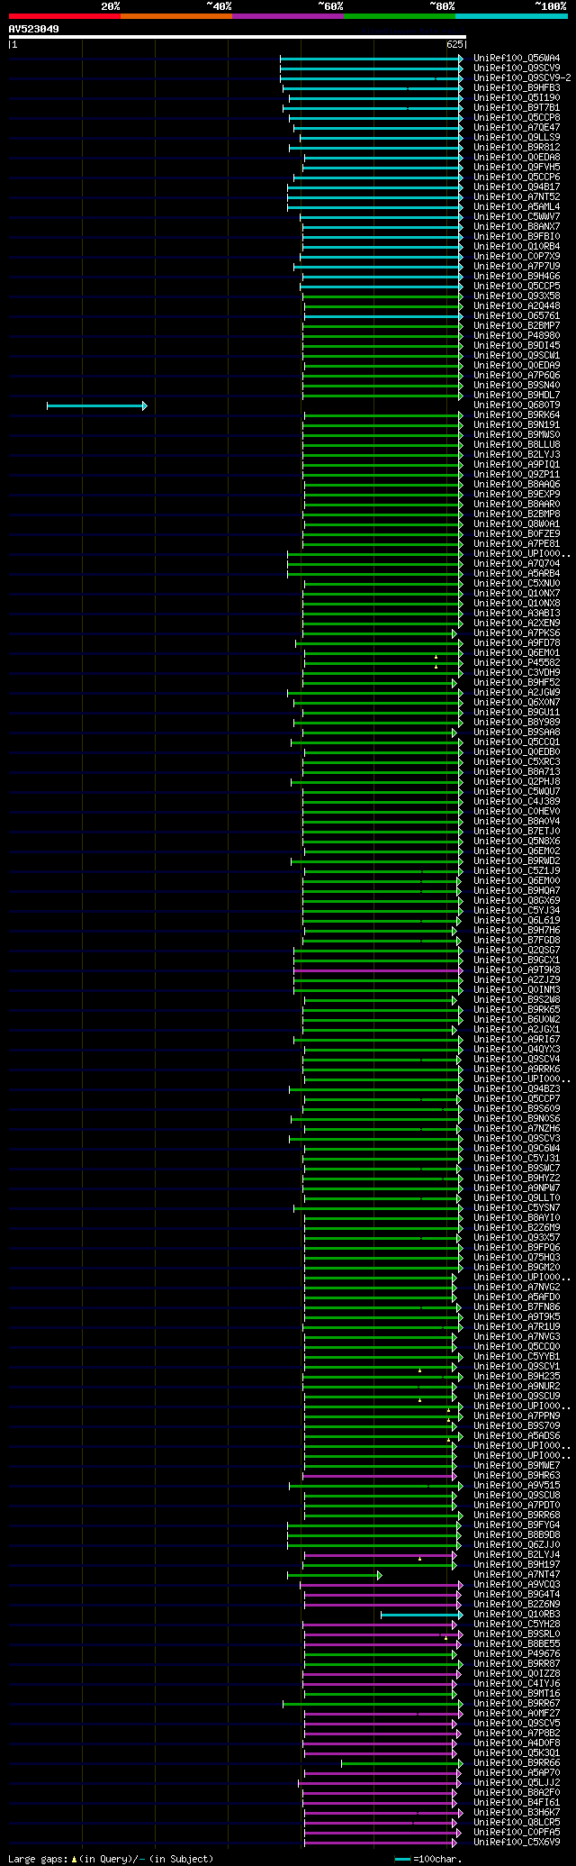Click label UniRef100_A9VCQ3
Image resolution: width=576 pixels, height=1866 pixels.
[517, 1585]
